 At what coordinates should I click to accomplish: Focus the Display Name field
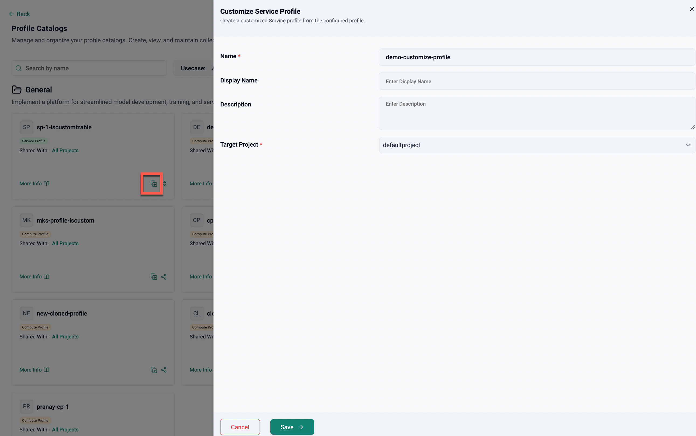click(x=537, y=81)
